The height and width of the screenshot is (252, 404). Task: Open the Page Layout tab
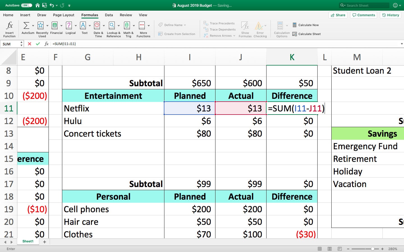(64, 15)
